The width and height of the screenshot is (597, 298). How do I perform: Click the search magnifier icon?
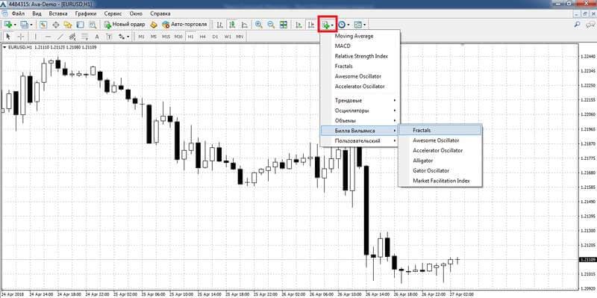pos(577,25)
